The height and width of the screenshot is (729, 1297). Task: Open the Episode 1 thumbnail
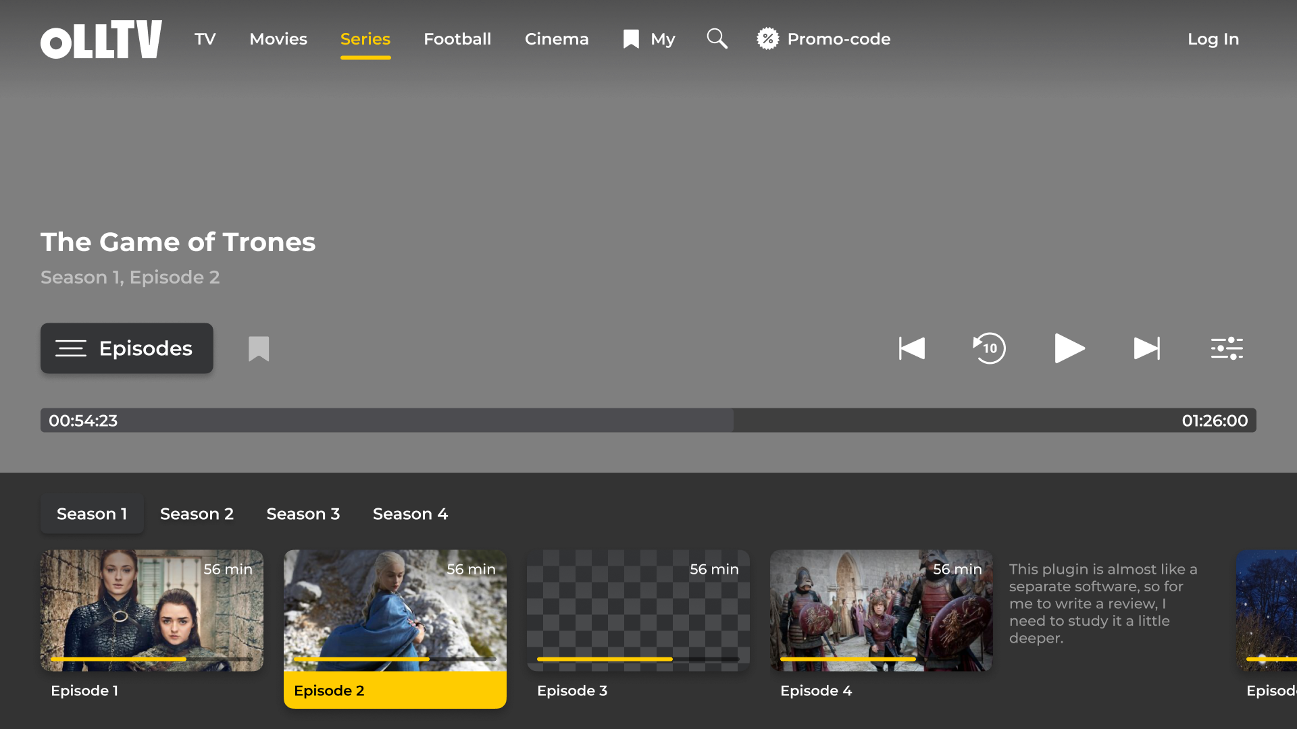click(x=152, y=611)
